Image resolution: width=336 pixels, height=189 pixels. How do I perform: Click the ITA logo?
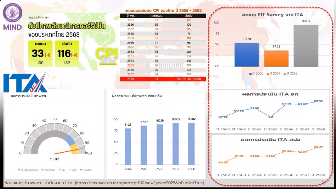(x=25, y=82)
